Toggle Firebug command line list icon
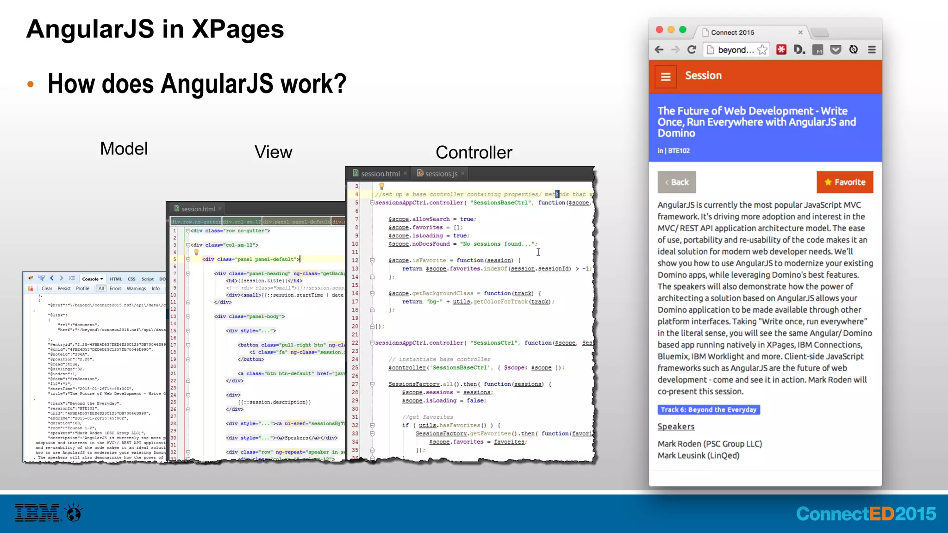Image resolution: width=948 pixels, height=533 pixels. pos(72,279)
